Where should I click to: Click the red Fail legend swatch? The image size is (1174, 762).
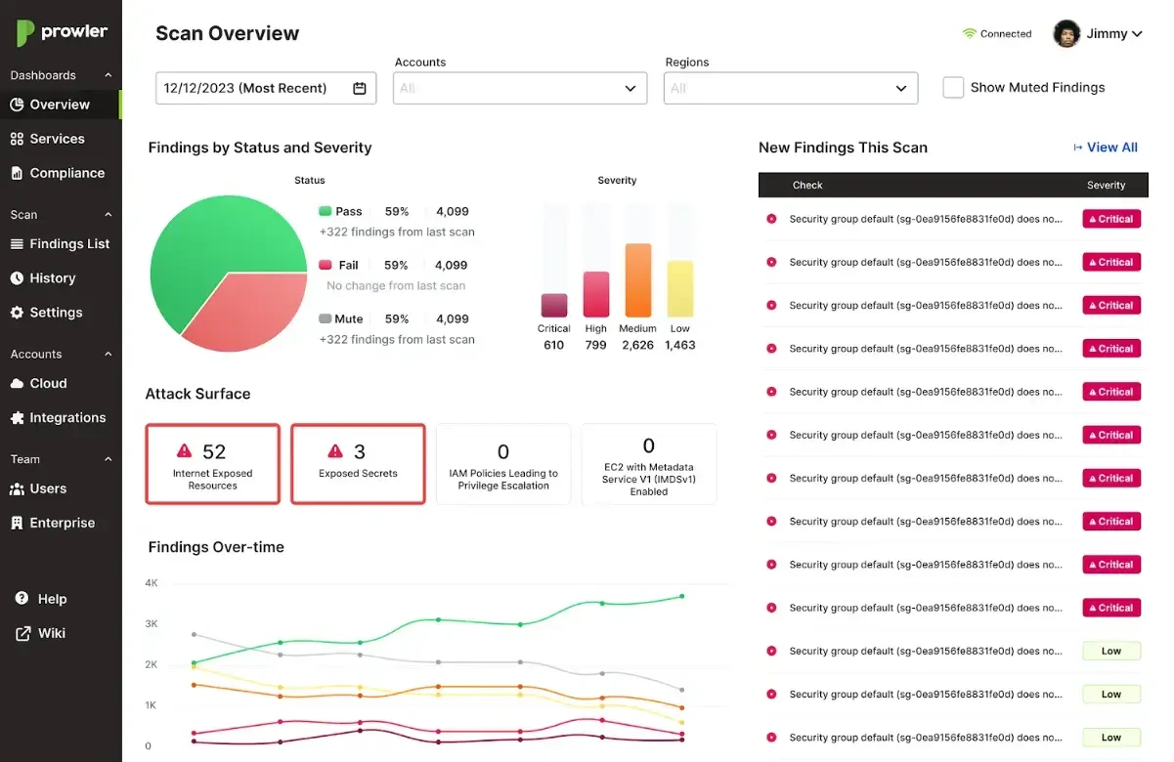click(x=326, y=265)
